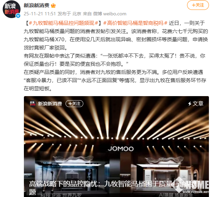The image size is (212, 197).
Task: Click the JOMOO logo in the cover image
Action: tap(121, 149)
